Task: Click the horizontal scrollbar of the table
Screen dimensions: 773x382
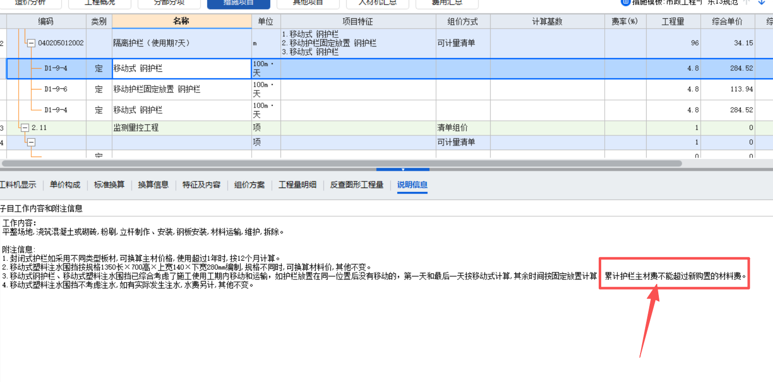Action: click(342, 164)
